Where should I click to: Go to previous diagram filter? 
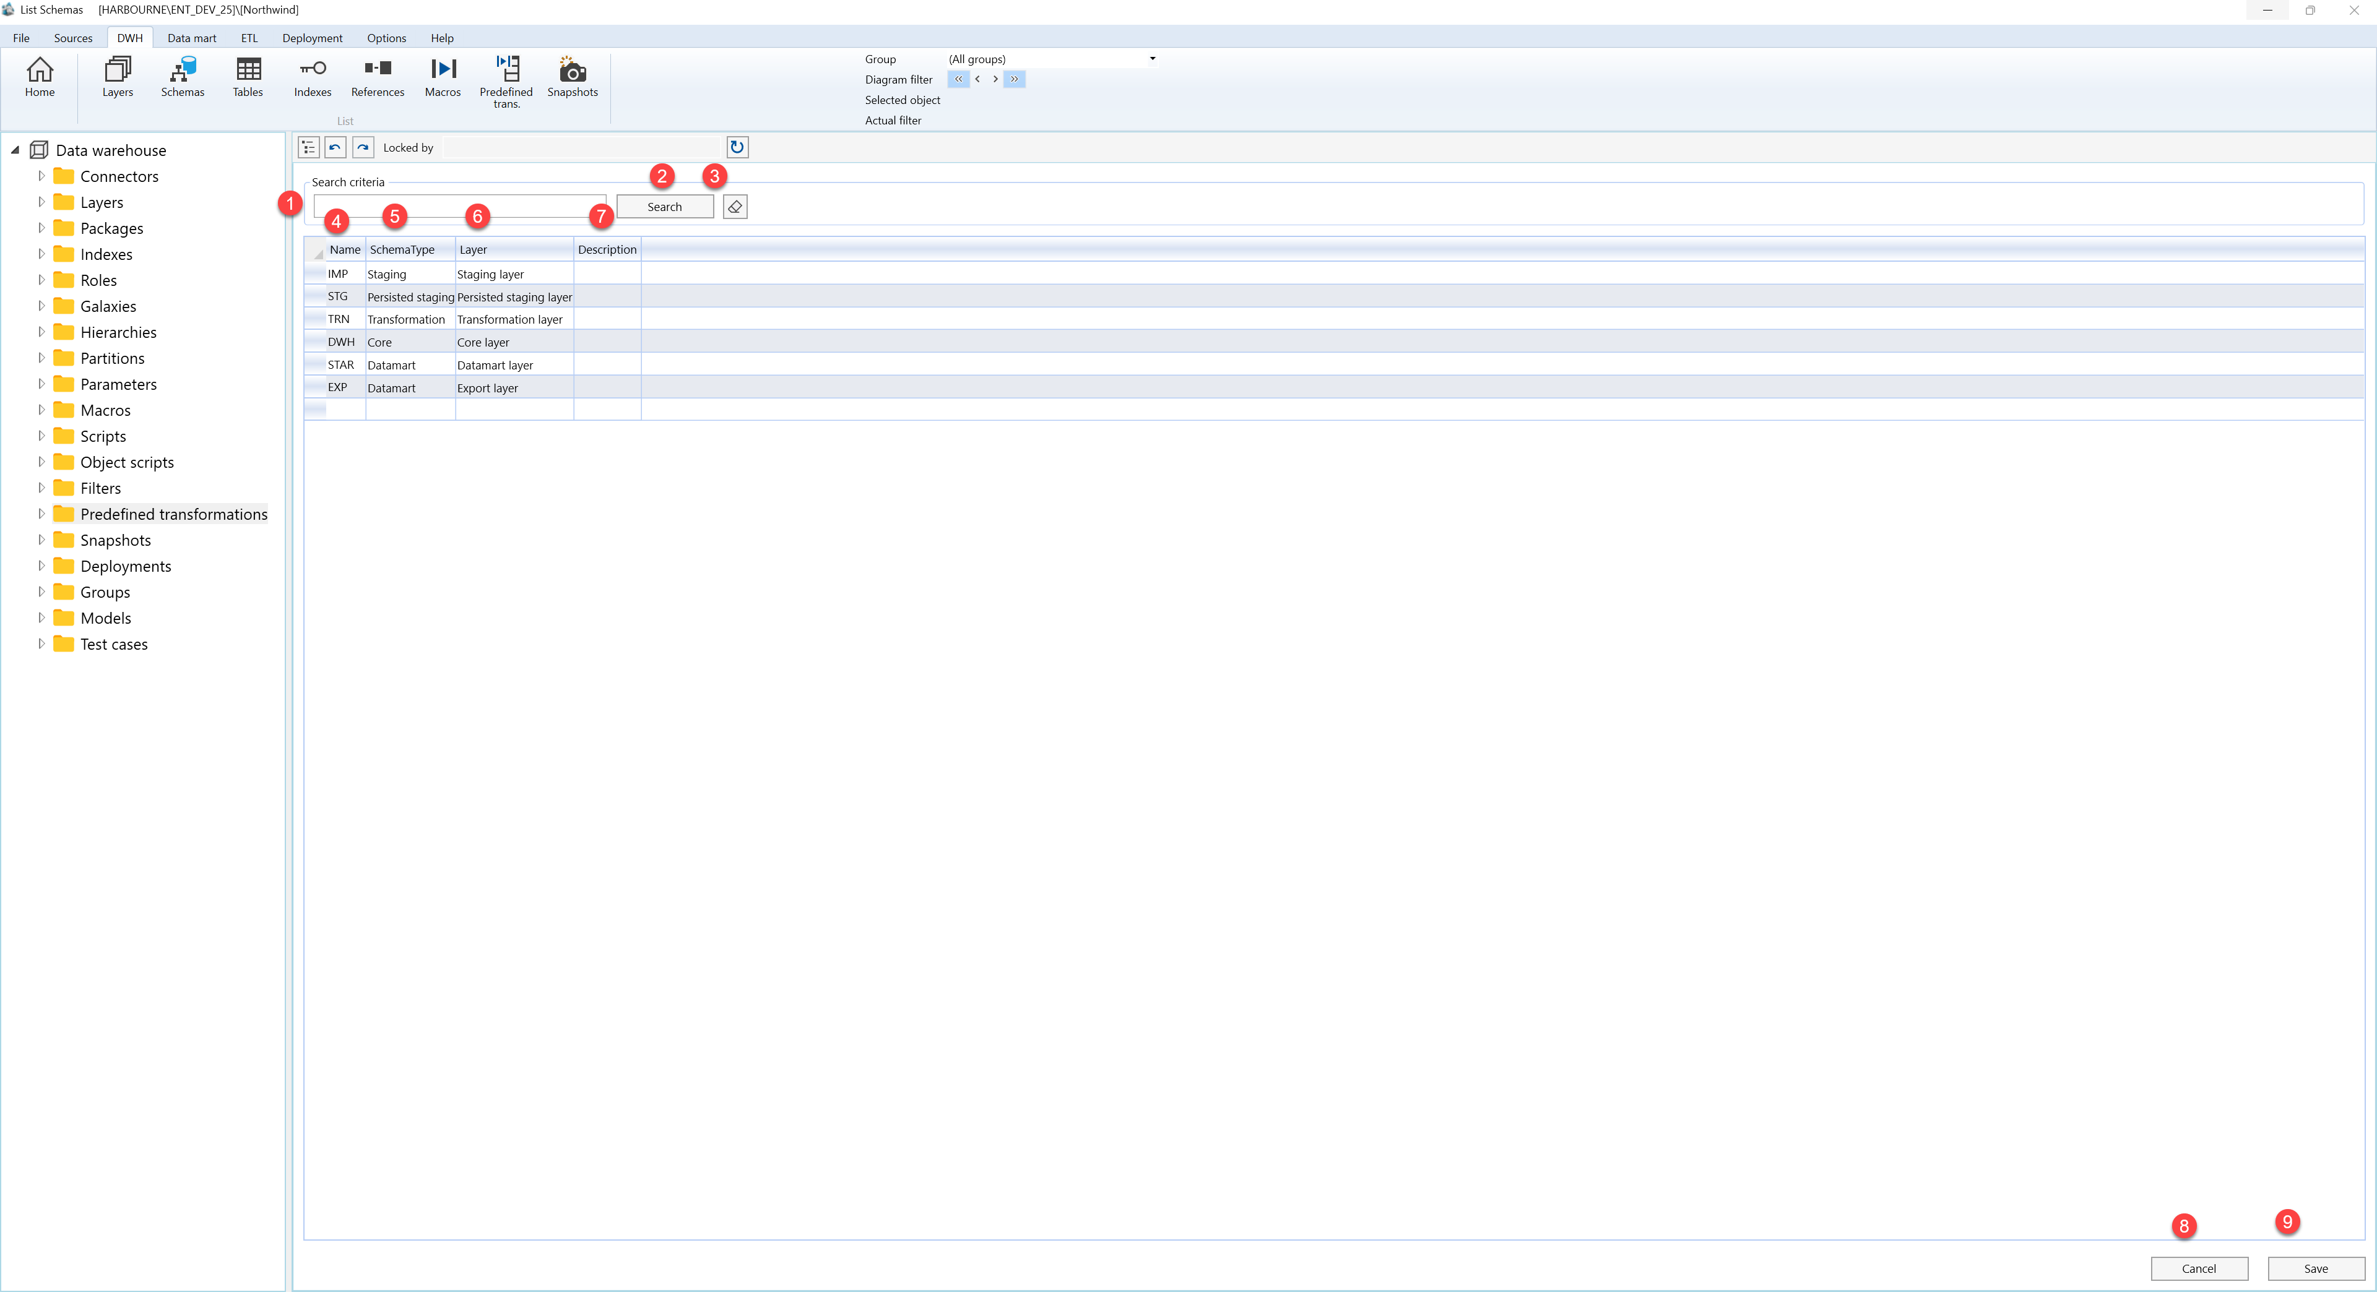977,79
